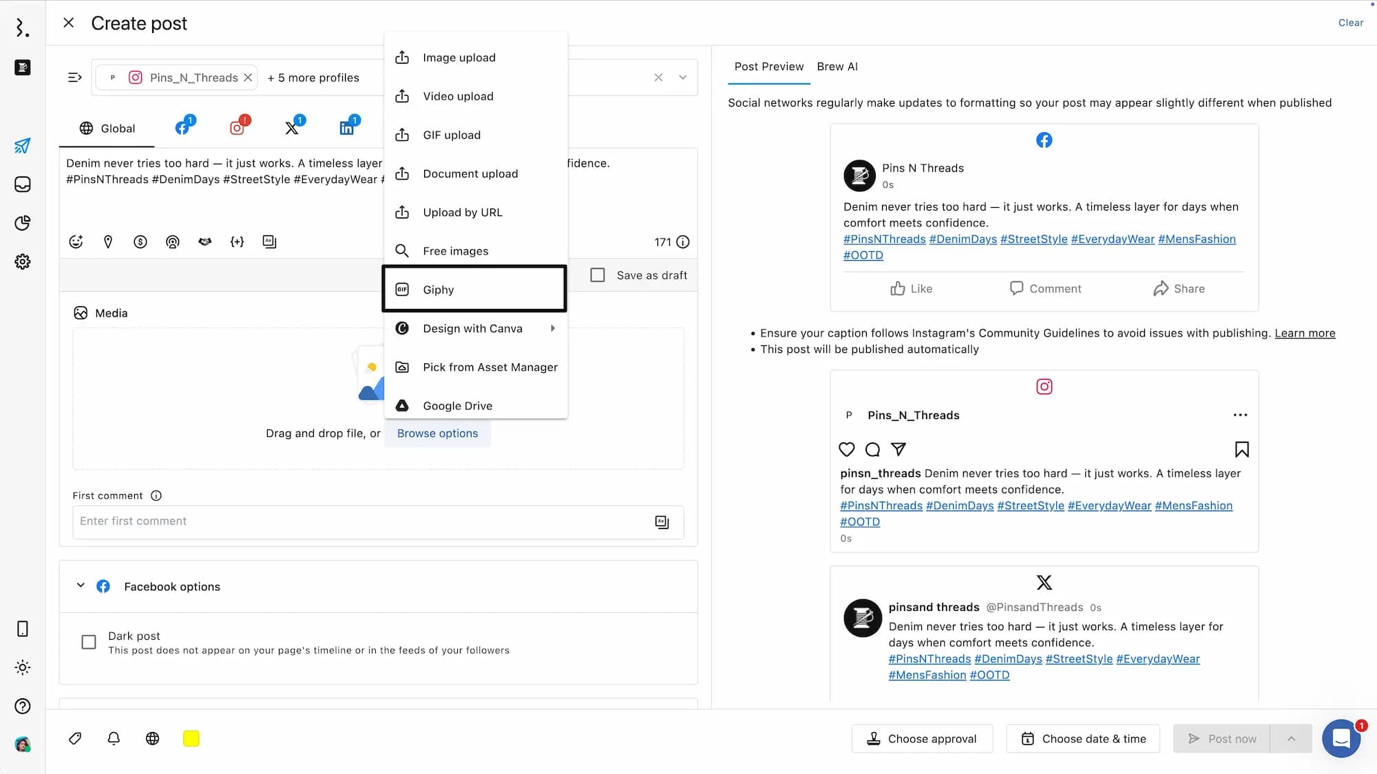The width and height of the screenshot is (1377, 774).
Task: Open notifications bell in bottom bar
Action: (x=114, y=738)
